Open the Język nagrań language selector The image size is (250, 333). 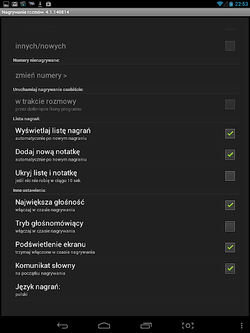(125, 289)
